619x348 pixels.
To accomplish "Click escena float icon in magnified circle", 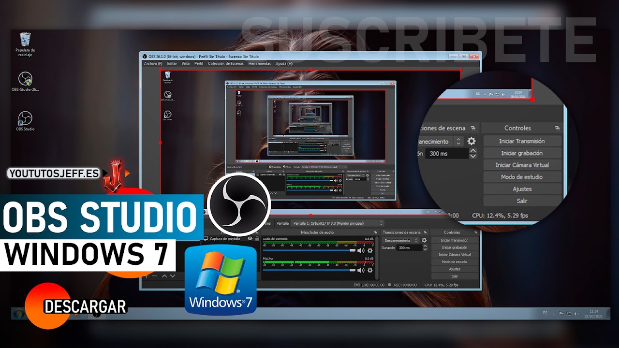I will pyautogui.click(x=473, y=128).
